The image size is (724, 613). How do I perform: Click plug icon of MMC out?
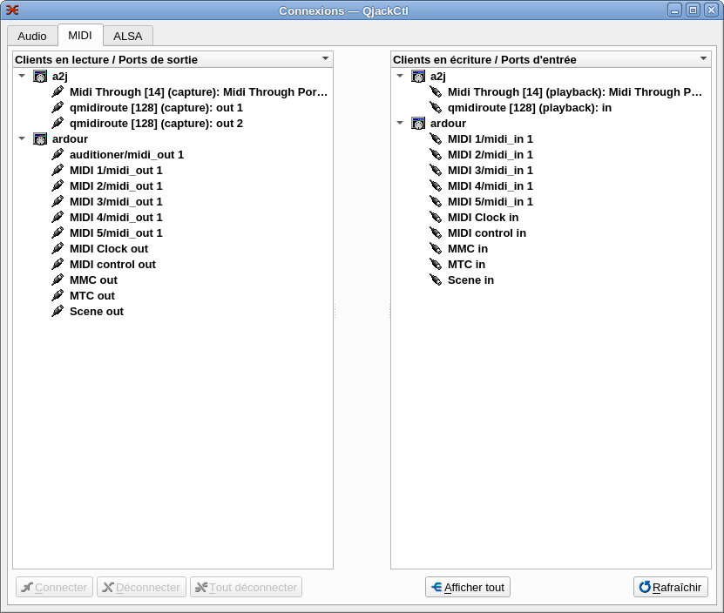click(x=58, y=280)
